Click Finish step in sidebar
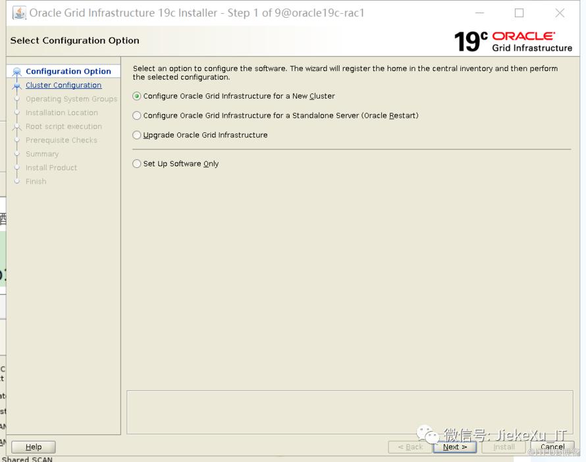Image resolution: width=586 pixels, height=462 pixels. (x=36, y=182)
